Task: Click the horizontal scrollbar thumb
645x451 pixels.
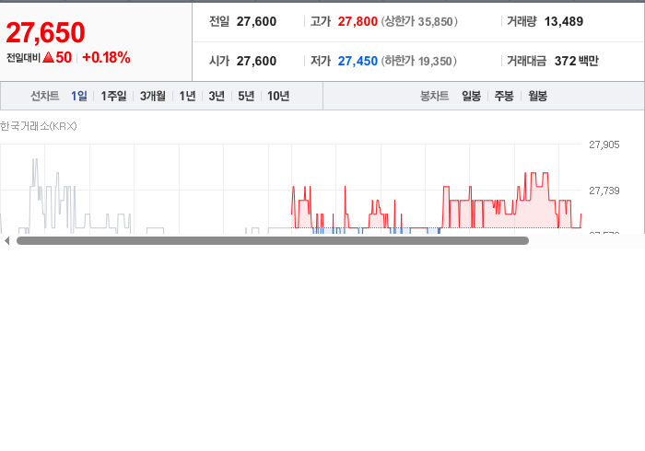Action: (x=273, y=241)
